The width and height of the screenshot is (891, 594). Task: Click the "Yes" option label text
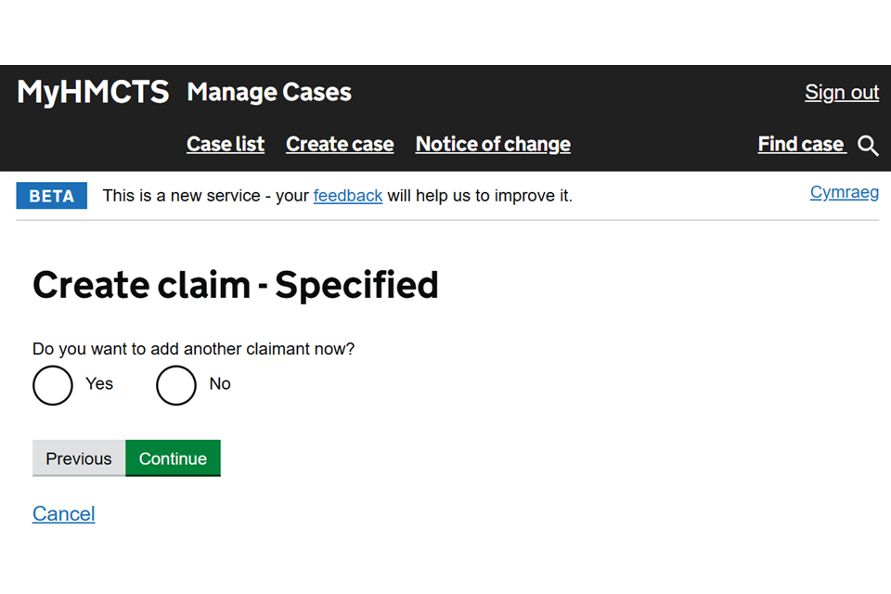(x=99, y=384)
